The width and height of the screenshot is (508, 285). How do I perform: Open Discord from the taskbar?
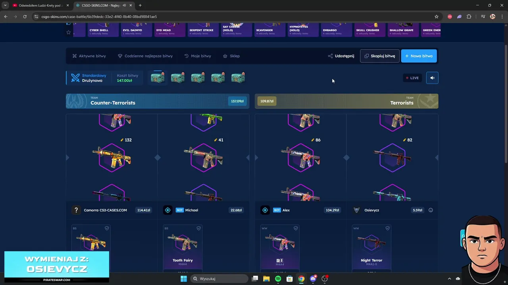pos(313,279)
